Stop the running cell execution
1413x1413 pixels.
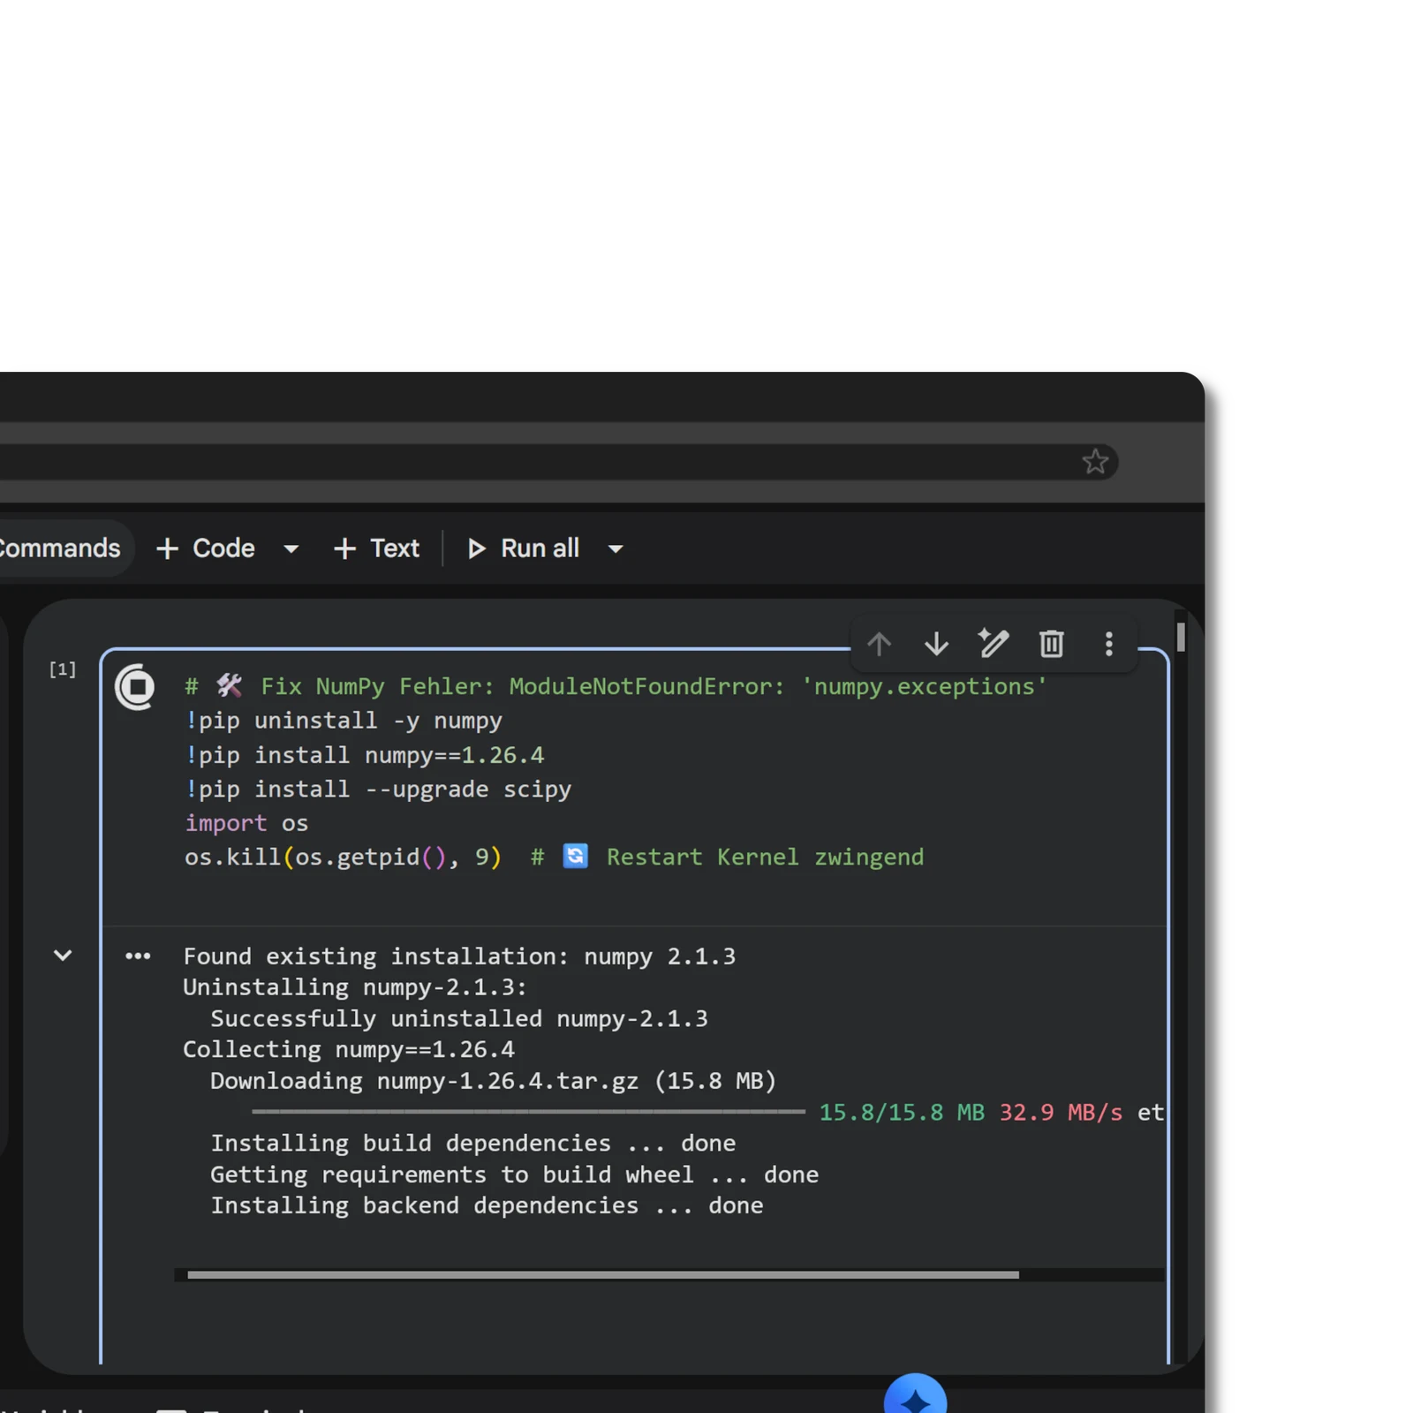pyautogui.click(x=135, y=687)
